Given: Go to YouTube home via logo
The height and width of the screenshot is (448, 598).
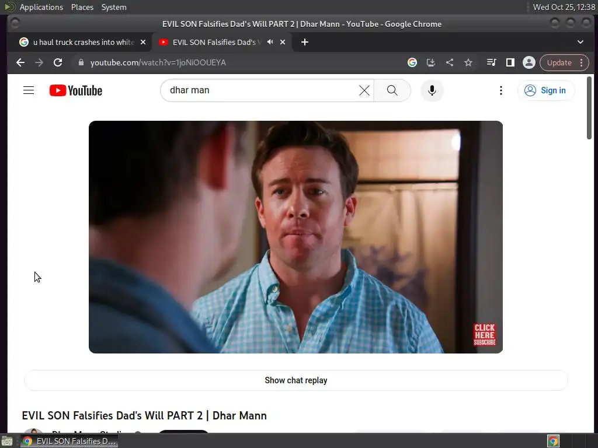Looking at the screenshot, I should tap(76, 90).
